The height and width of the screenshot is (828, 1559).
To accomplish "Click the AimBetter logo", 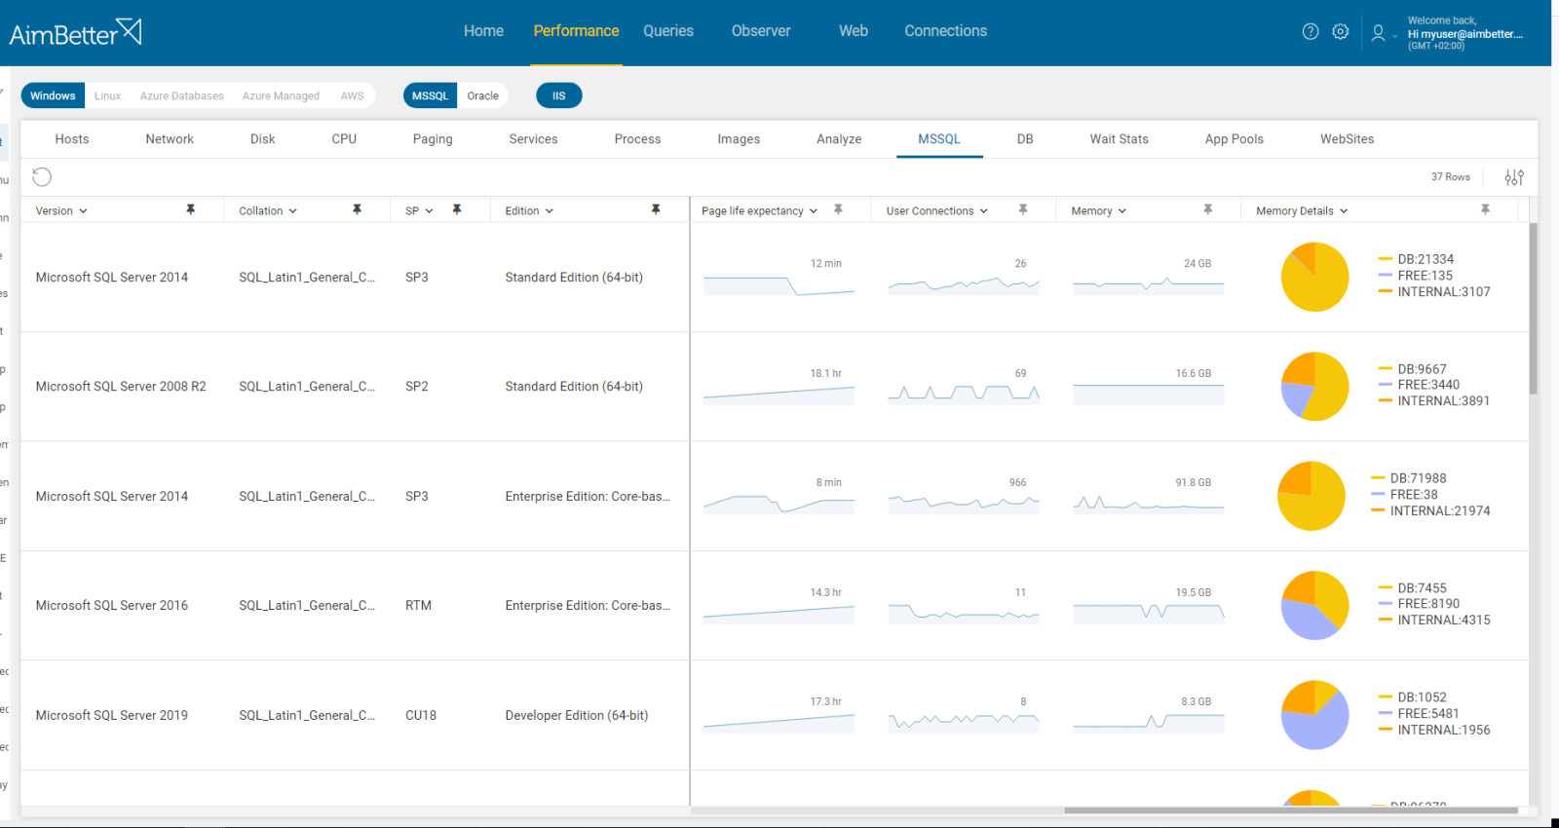I will click(75, 33).
